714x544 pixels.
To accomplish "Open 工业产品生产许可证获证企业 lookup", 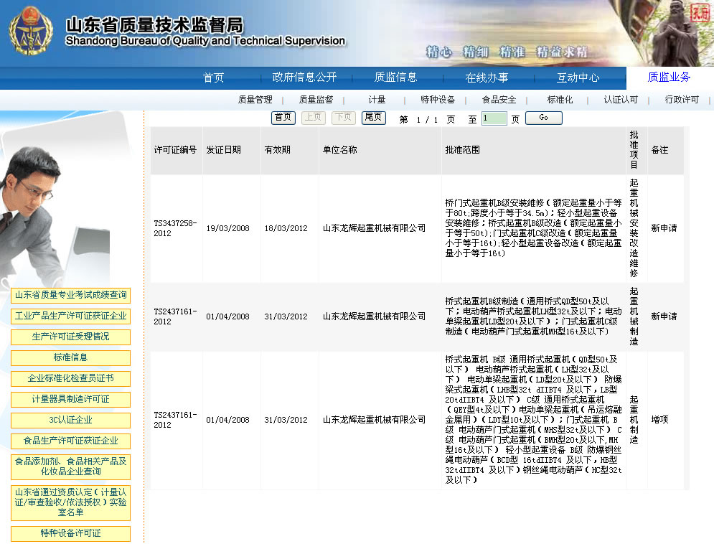I will (x=70, y=316).
